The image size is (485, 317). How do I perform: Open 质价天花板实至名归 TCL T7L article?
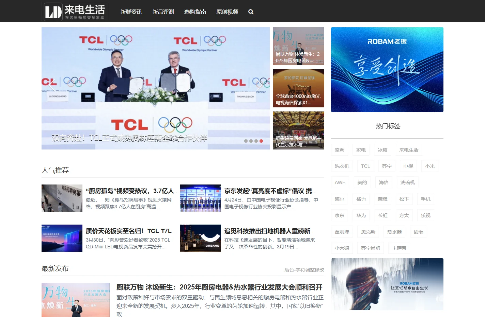131,231
